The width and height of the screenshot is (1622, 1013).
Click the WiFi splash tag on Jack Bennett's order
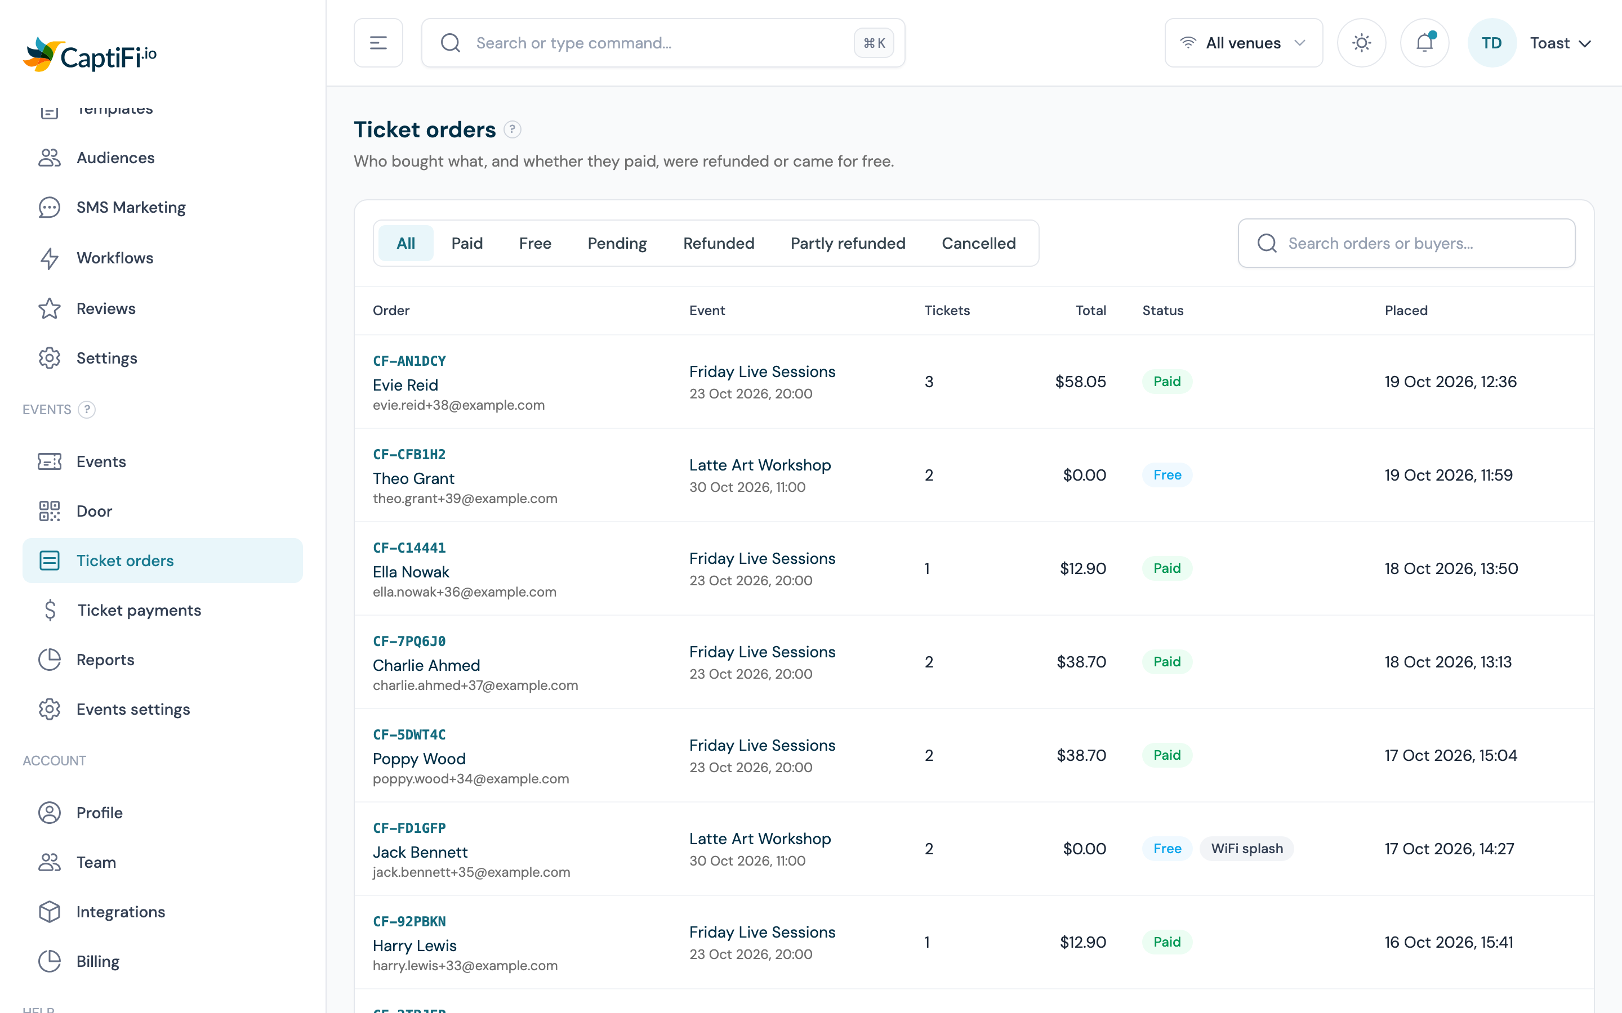(1247, 849)
